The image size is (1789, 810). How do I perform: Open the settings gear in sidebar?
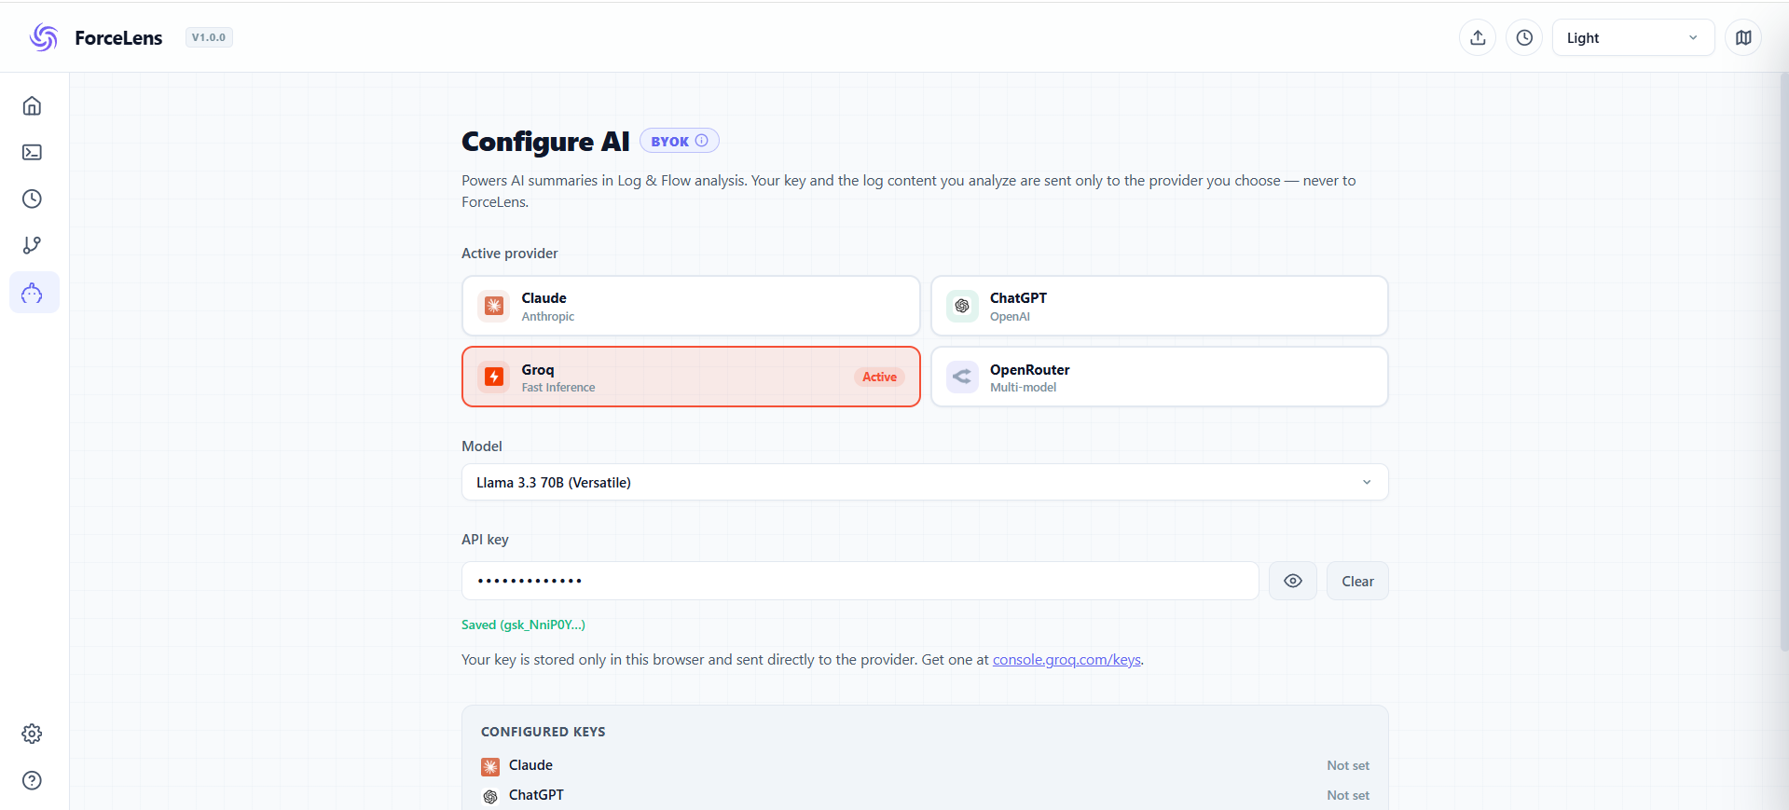32,734
